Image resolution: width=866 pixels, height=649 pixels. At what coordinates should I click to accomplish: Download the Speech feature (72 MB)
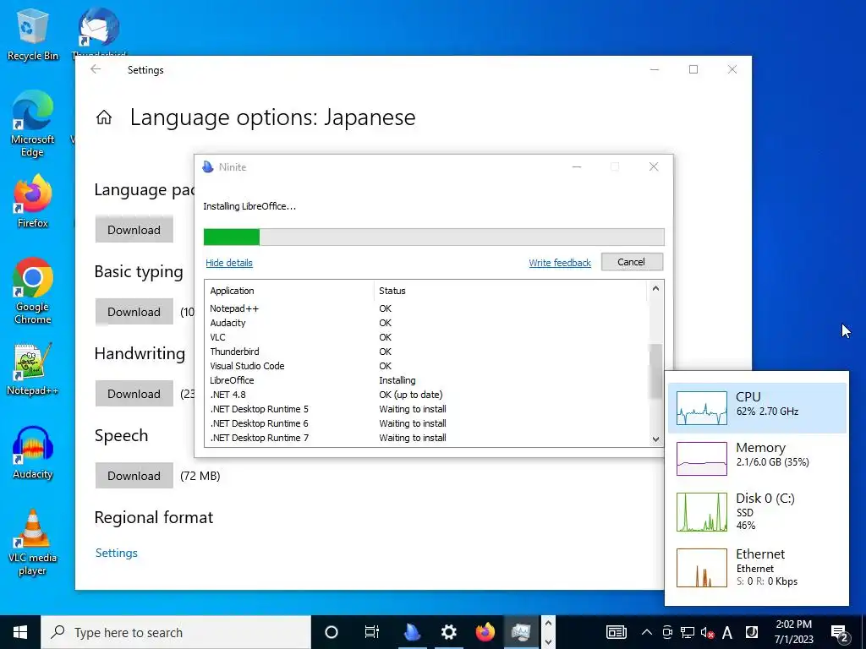coord(134,476)
